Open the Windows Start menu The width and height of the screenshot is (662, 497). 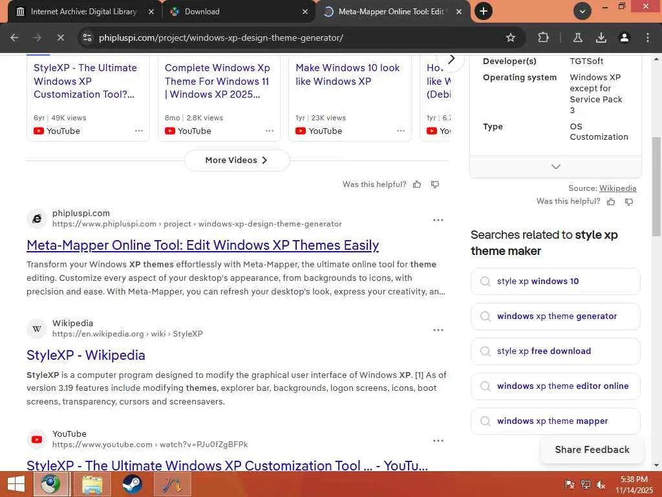pyautogui.click(x=16, y=484)
